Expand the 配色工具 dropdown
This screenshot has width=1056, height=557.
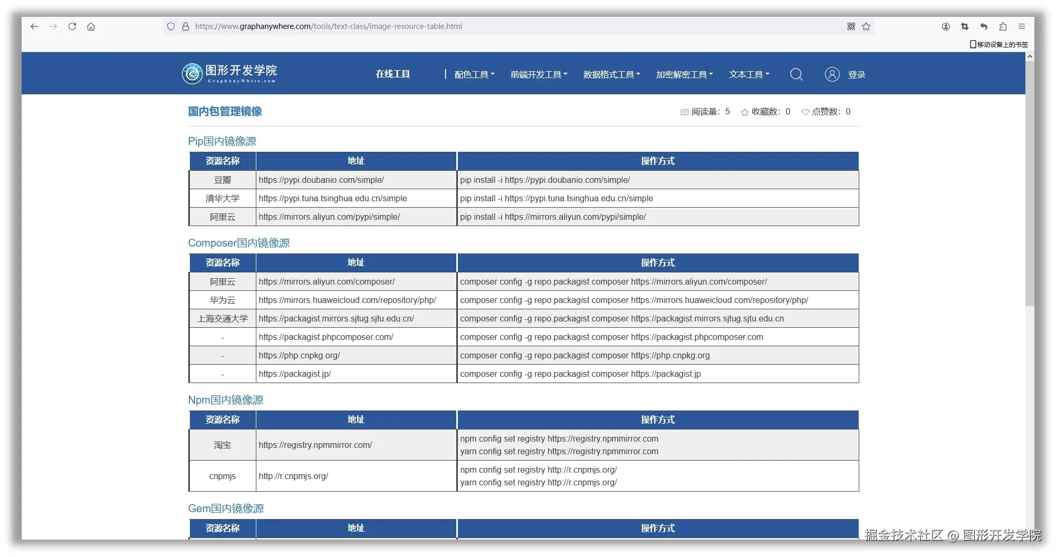pos(473,74)
